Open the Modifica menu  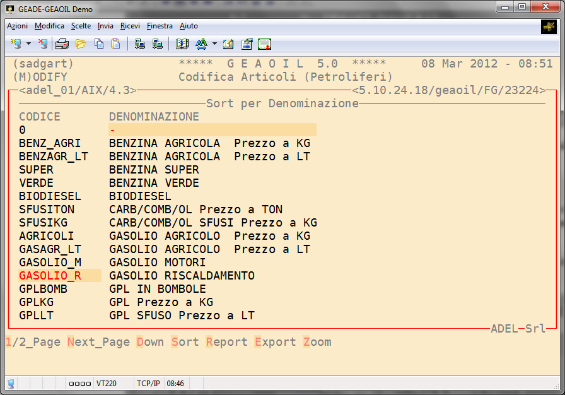(49, 26)
